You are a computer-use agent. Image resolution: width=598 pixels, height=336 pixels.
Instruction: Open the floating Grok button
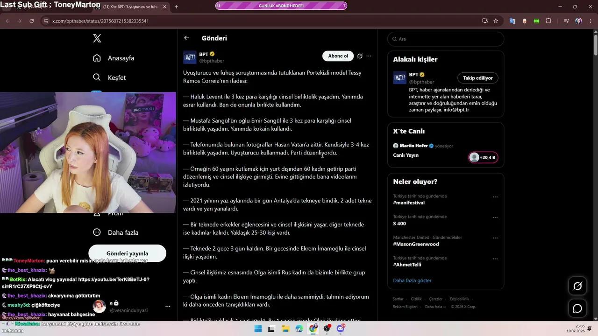point(577,286)
